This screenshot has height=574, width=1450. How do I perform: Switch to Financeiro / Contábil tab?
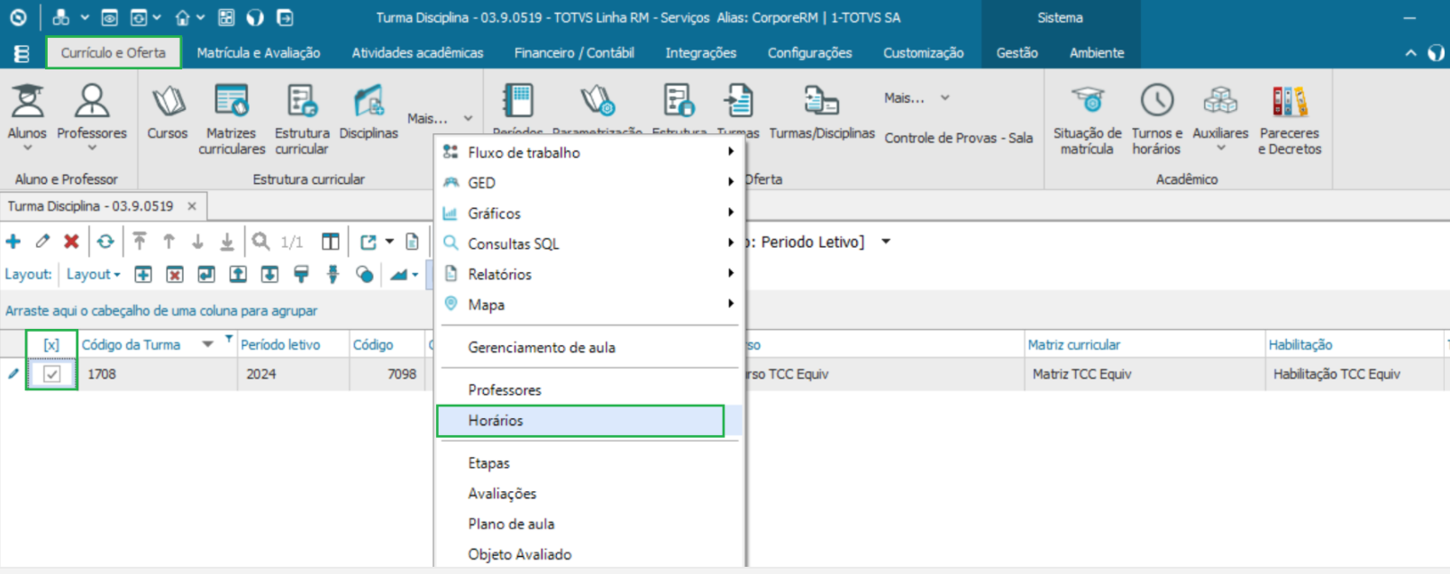pyautogui.click(x=574, y=53)
